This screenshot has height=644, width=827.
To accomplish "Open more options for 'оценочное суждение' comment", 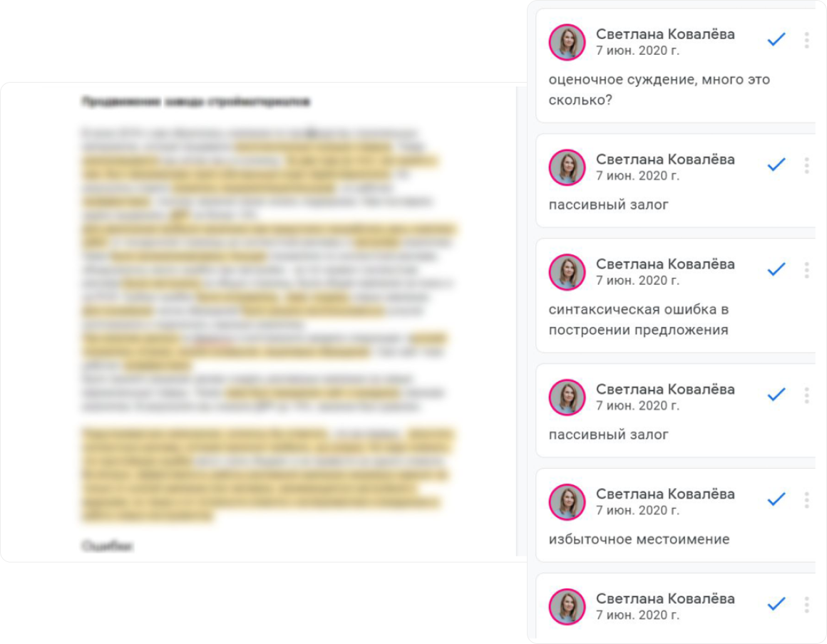I will pos(806,40).
